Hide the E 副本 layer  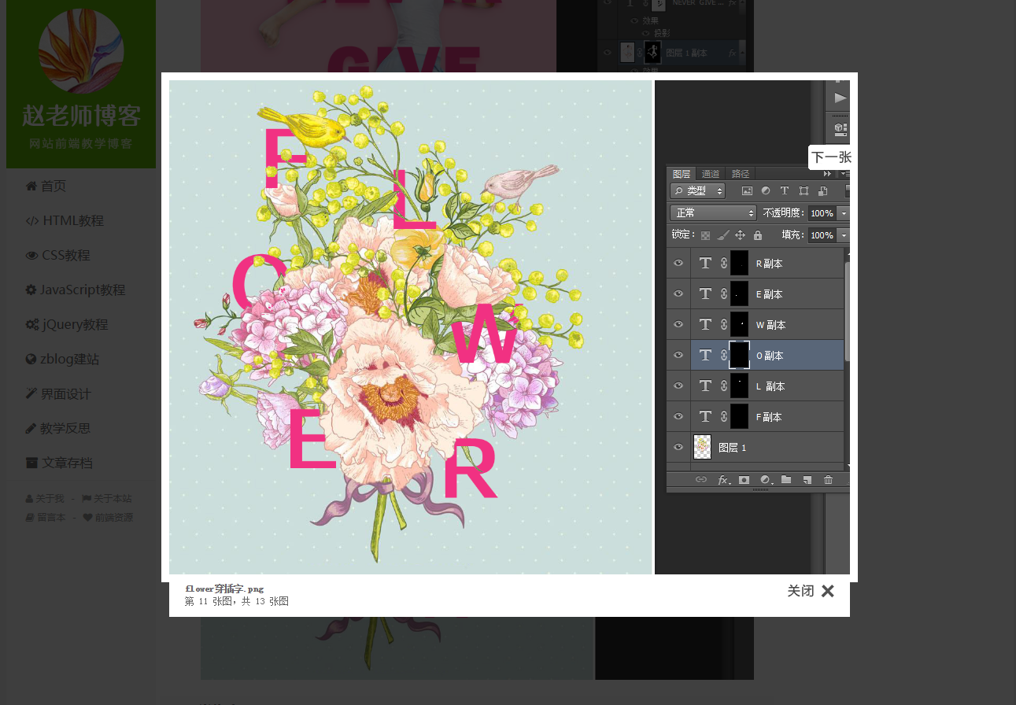tap(678, 294)
